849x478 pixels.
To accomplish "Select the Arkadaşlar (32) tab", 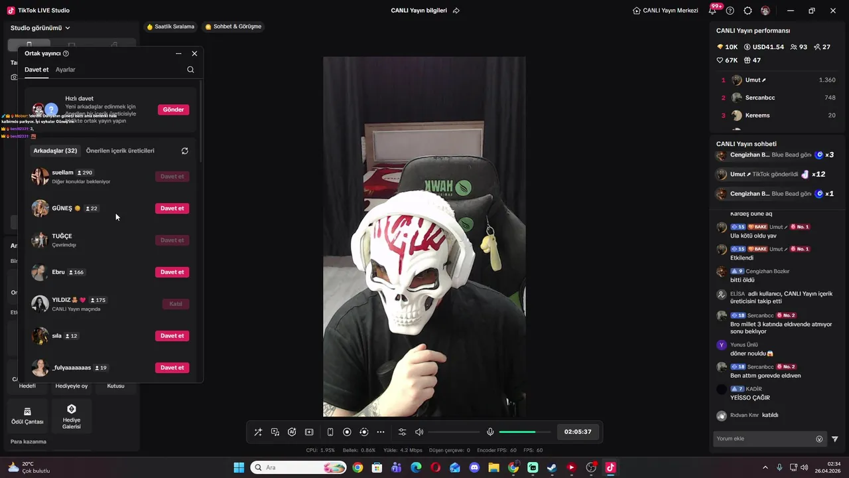I will (55, 151).
